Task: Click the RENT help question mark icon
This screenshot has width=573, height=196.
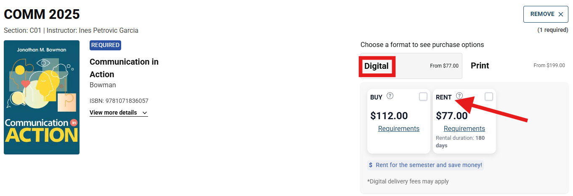Action: click(x=459, y=96)
